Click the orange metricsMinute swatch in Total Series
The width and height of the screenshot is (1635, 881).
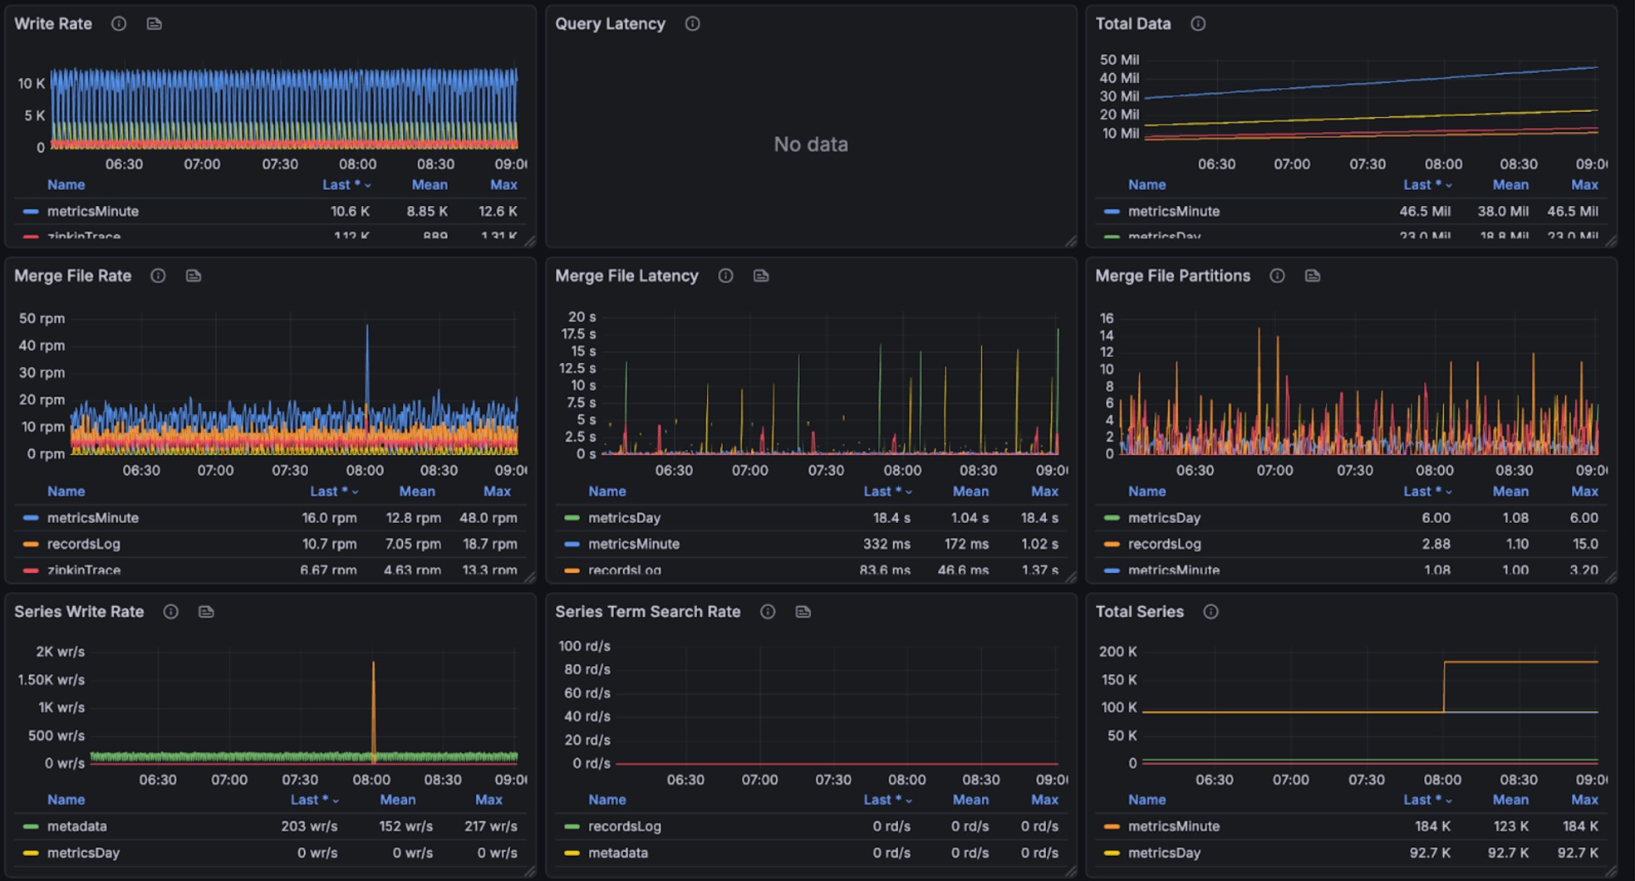point(1112,827)
